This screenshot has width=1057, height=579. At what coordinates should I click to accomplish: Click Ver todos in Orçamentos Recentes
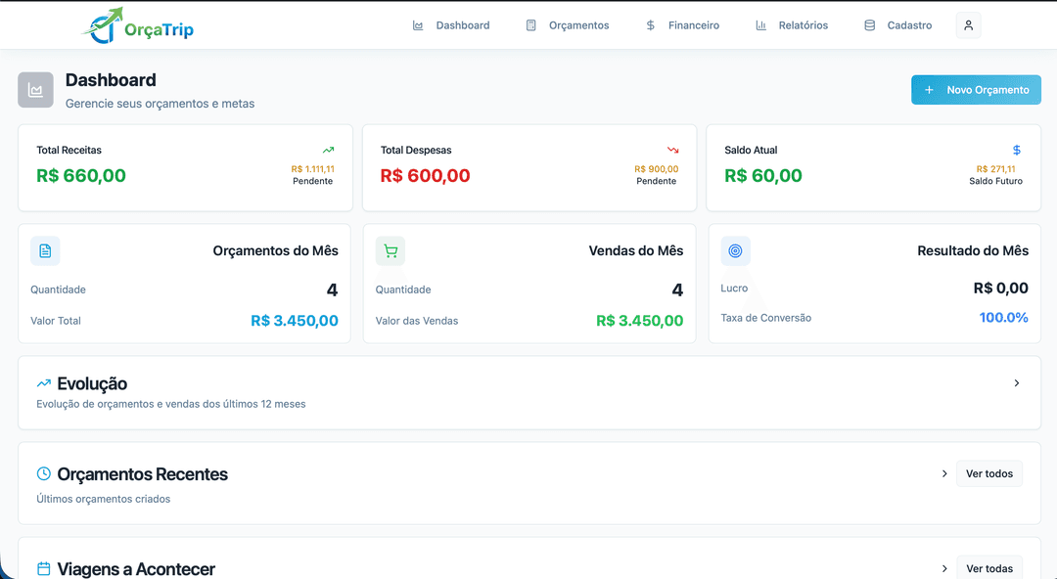coord(989,474)
